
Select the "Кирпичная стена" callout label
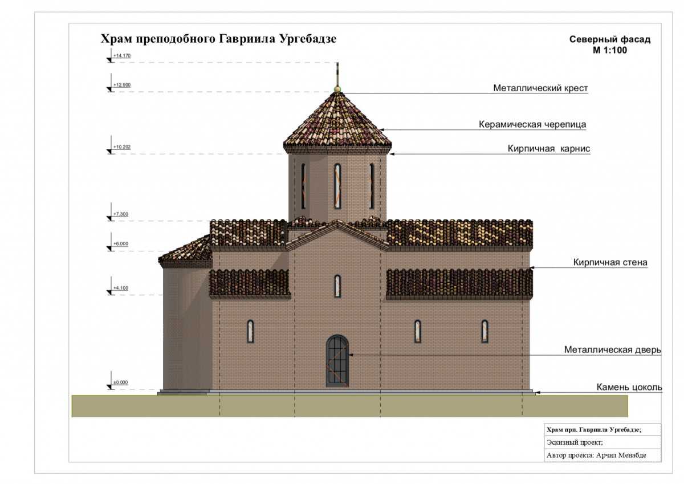tap(610, 263)
